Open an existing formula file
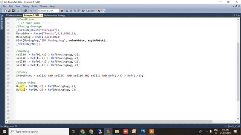The width and height of the screenshot is (241, 135). coord(9,11)
